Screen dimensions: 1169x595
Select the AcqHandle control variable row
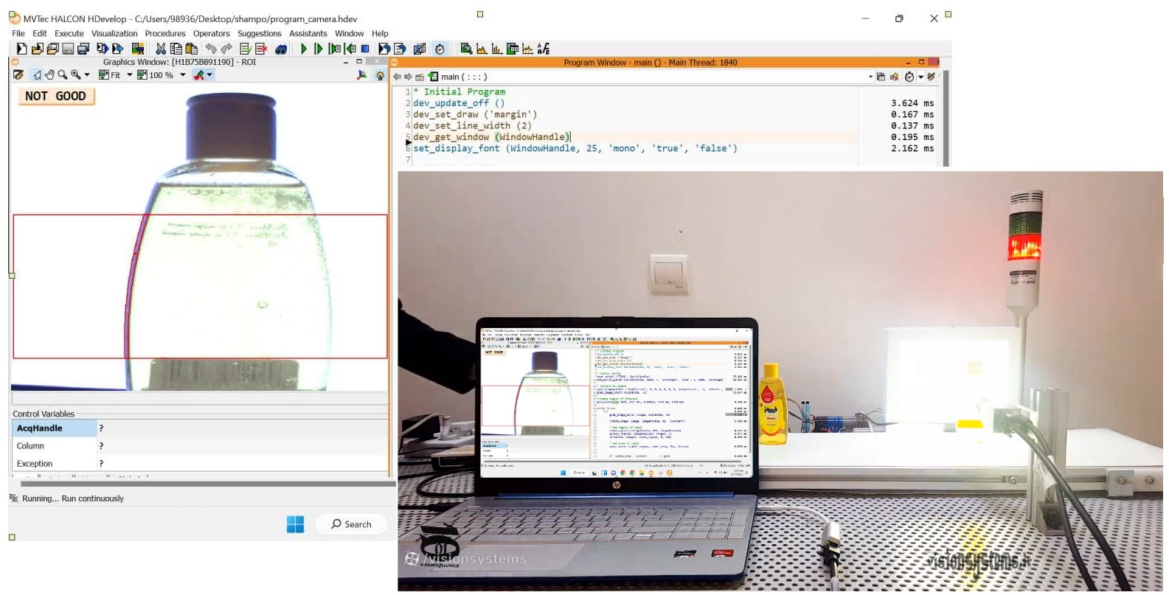[x=200, y=428]
